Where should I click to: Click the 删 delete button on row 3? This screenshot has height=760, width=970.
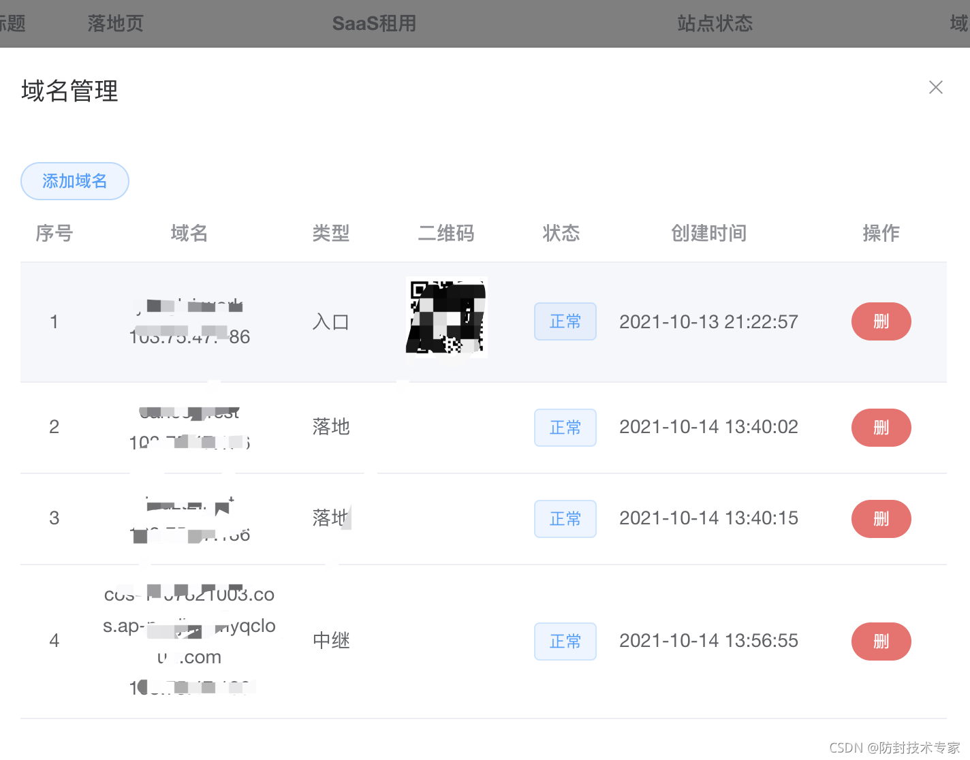point(881,519)
